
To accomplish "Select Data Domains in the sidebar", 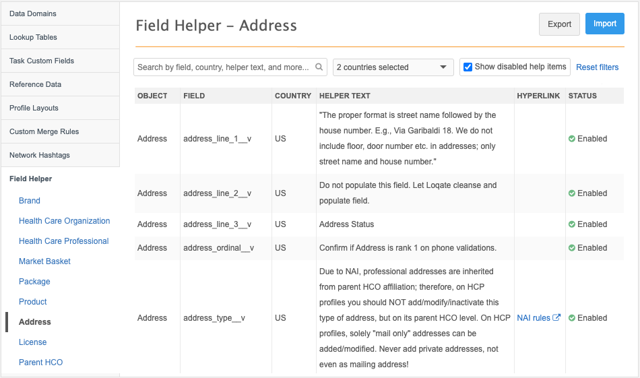I will (33, 13).
